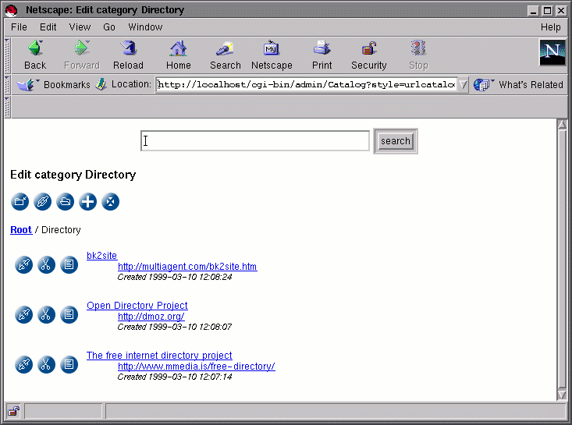
Task: Expand the What's Related panel
Action: click(520, 84)
